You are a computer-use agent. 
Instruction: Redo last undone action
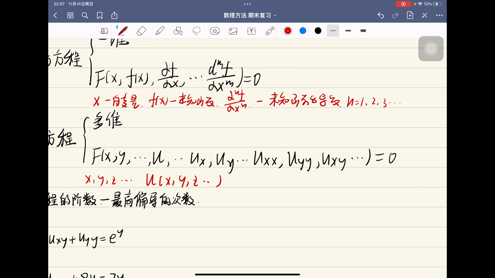(395, 15)
